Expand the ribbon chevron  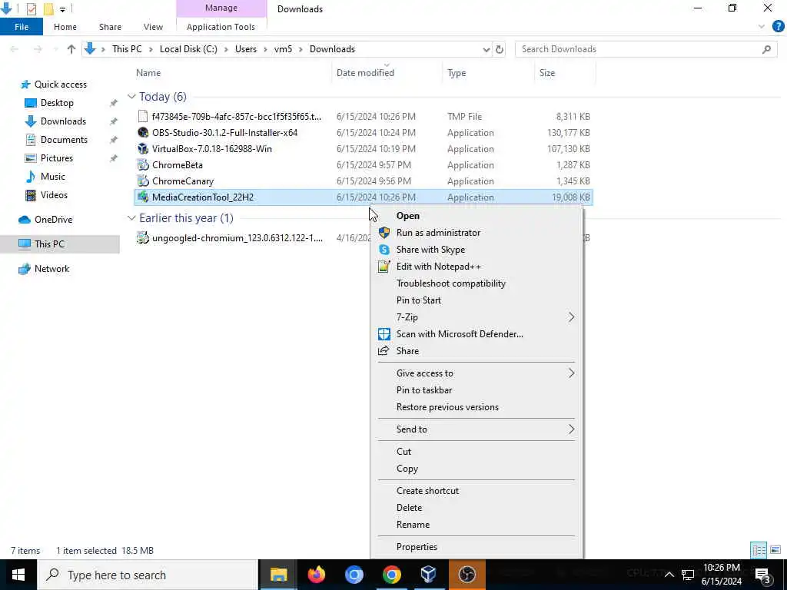coord(762,27)
